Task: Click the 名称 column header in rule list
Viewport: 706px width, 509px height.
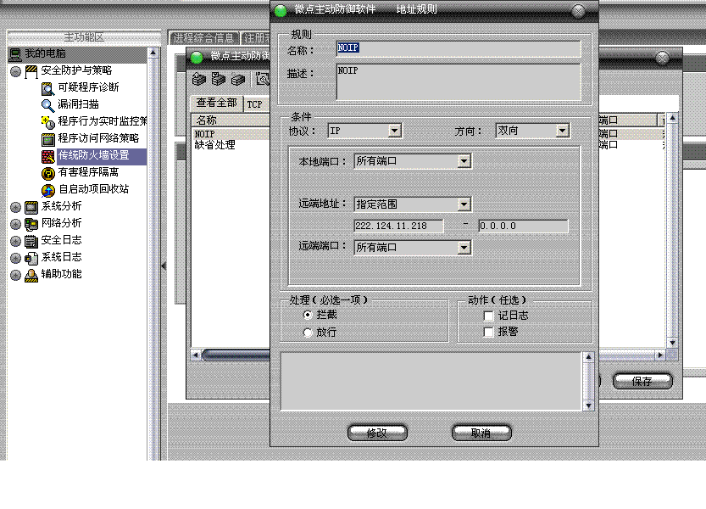Action: (x=231, y=120)
